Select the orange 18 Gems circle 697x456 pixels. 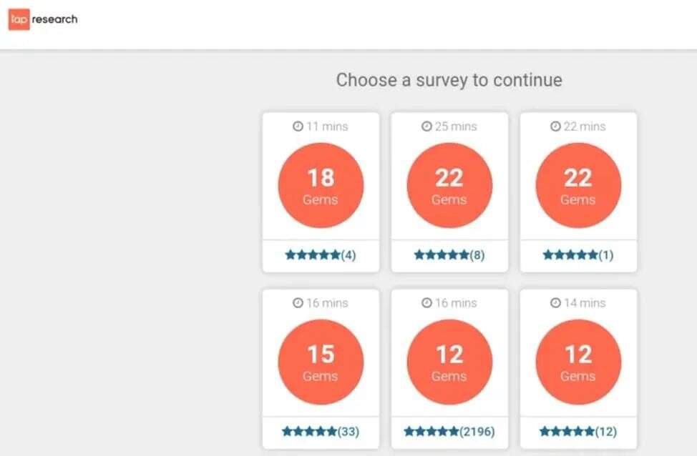click(321, 185)
